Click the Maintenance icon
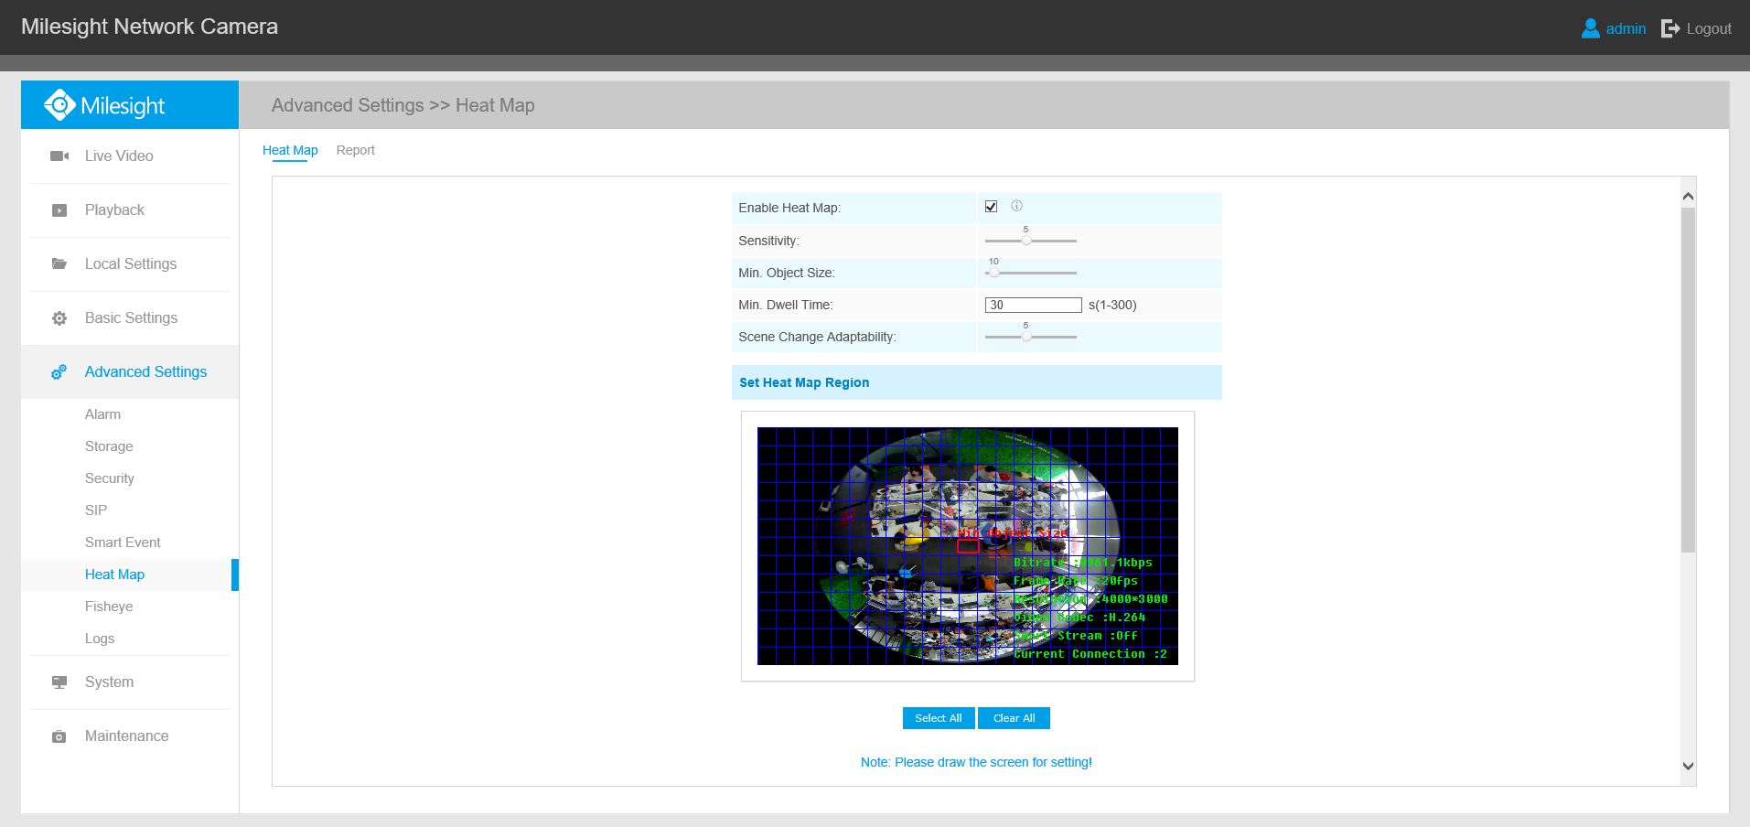This screenshot has height=827, width=1750. [x=59, y=736]
